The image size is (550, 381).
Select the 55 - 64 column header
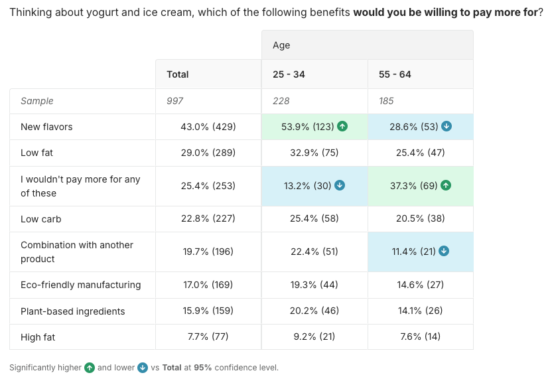tap(395, 74)
